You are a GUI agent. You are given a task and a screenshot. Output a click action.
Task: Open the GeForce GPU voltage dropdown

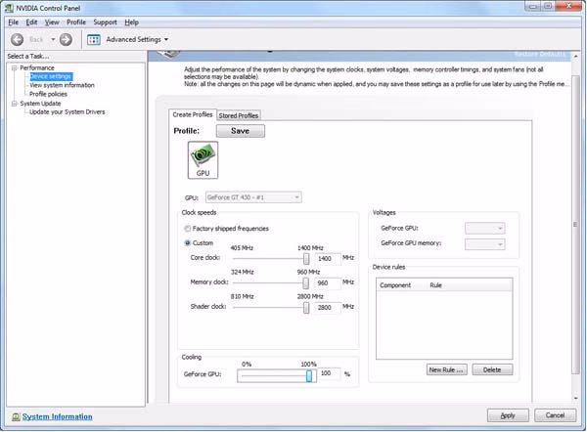(485, 228)
